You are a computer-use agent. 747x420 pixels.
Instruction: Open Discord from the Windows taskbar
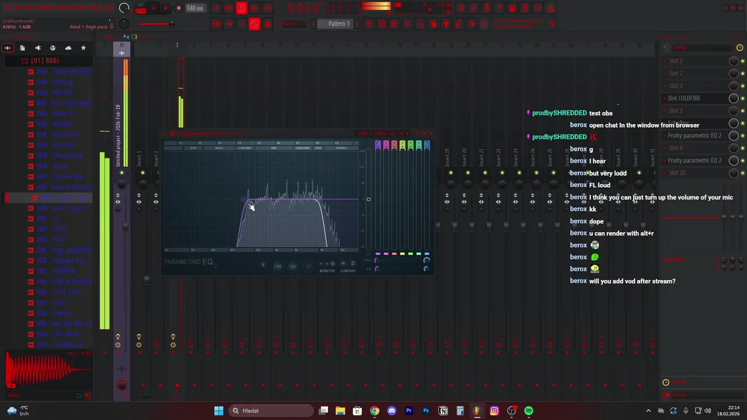[x=392, y=411]
